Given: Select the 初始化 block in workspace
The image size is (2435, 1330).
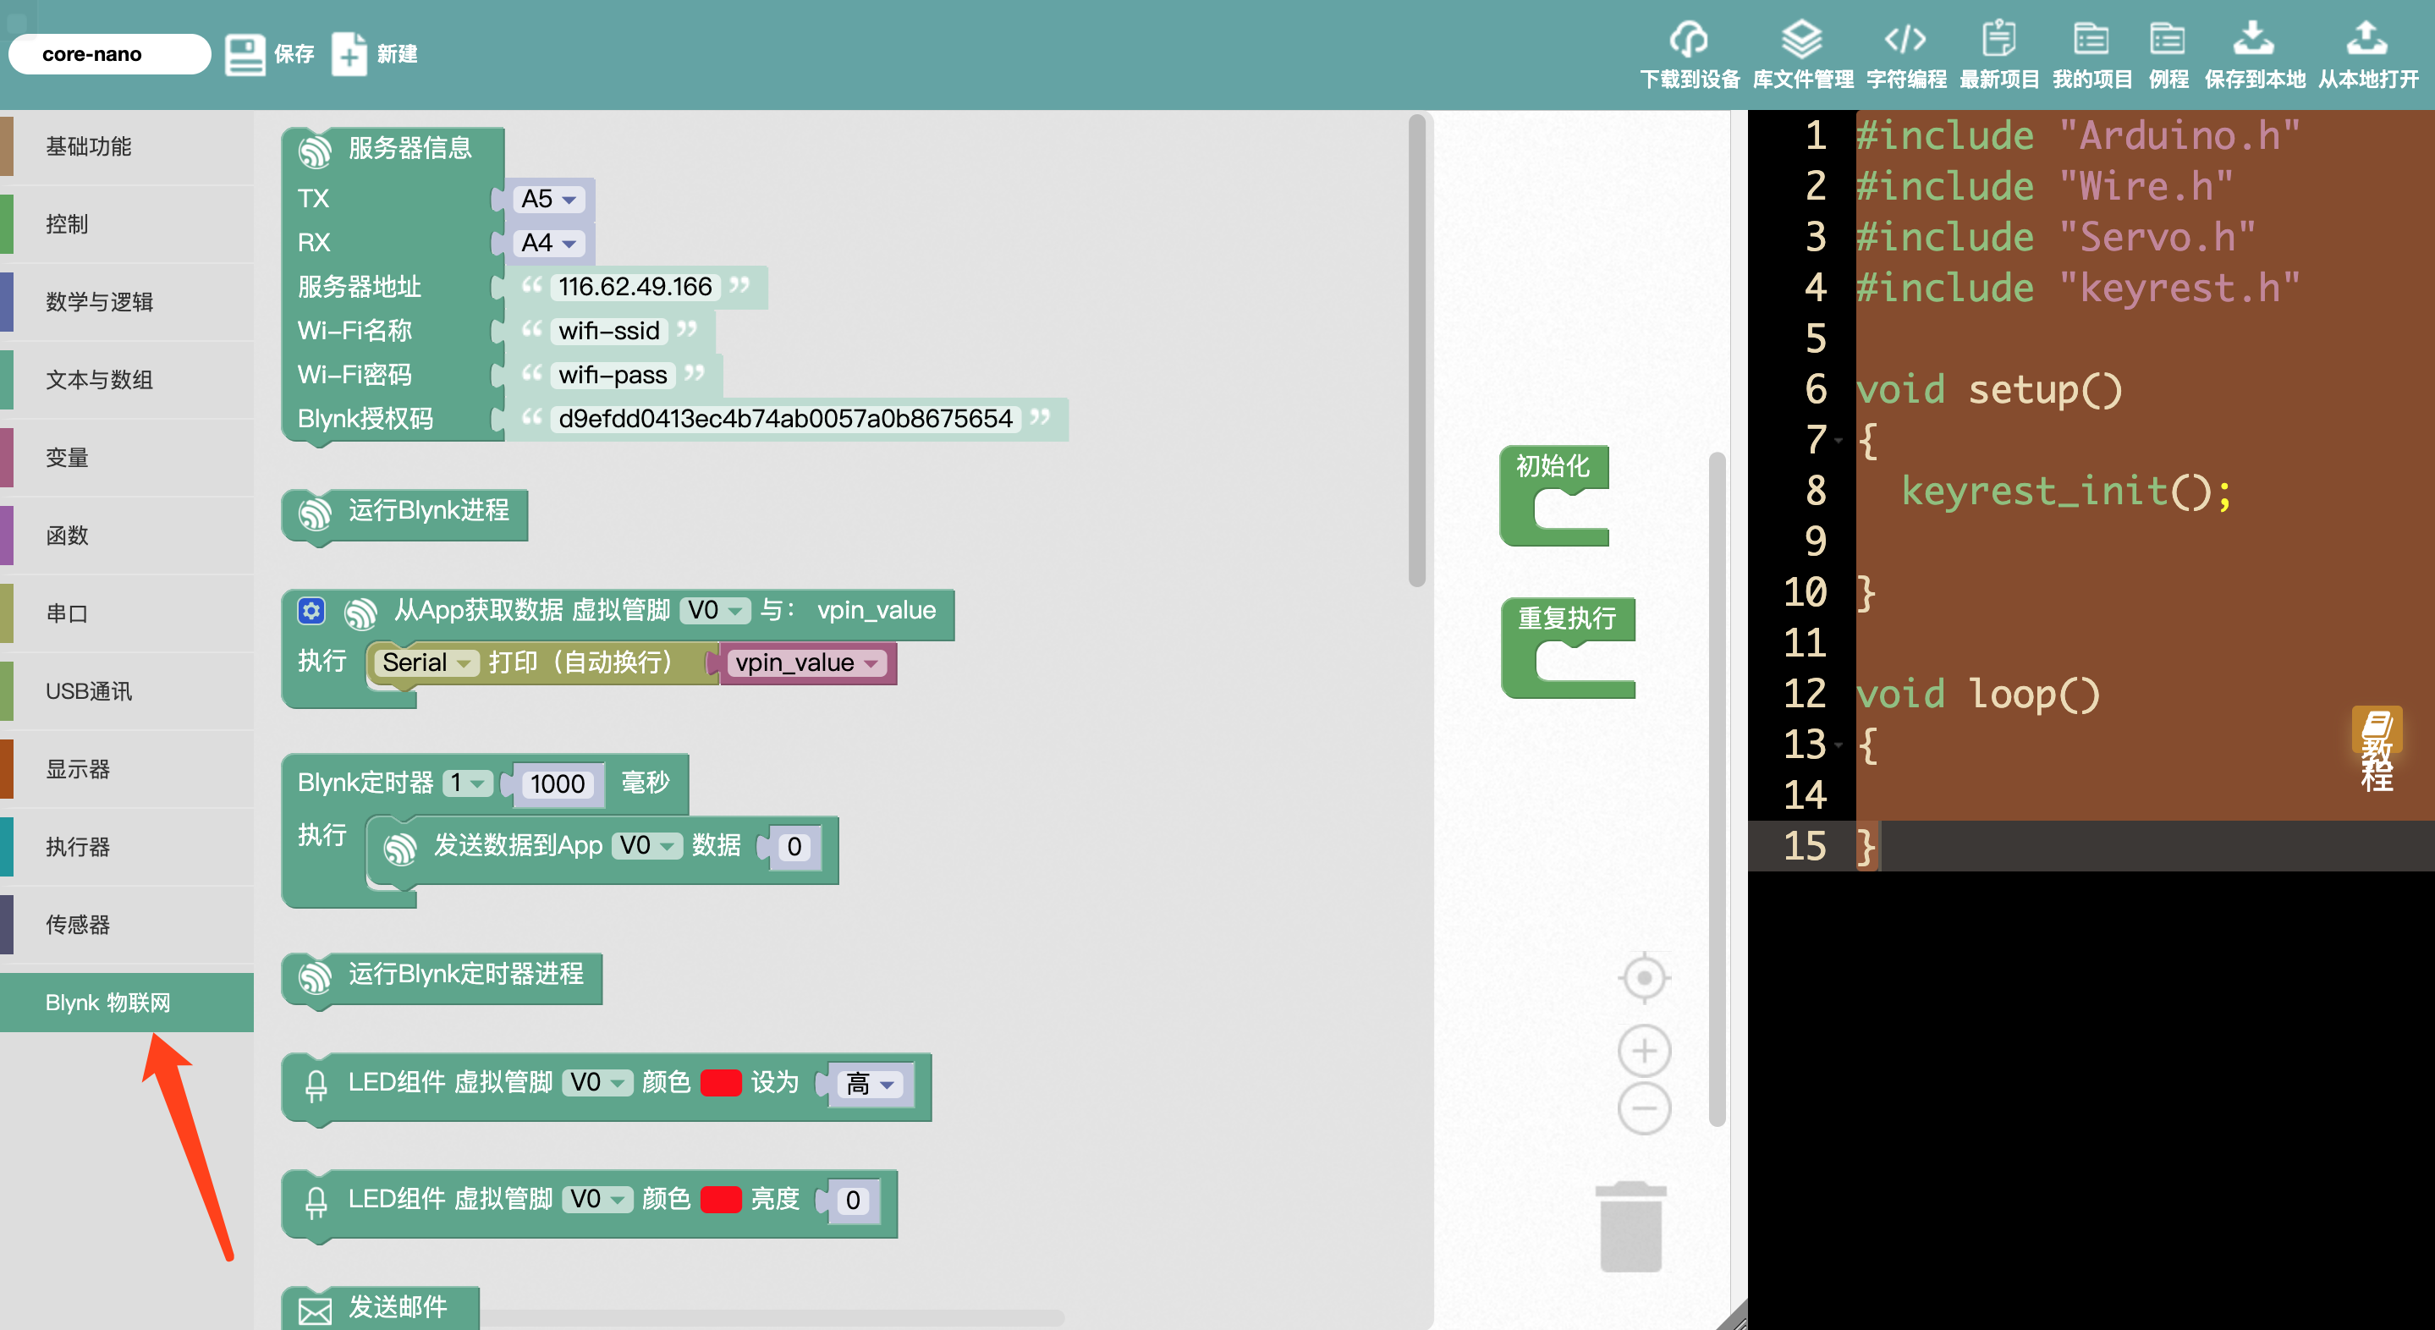Looking at the screenshot, I should (x=1553, y=495).
